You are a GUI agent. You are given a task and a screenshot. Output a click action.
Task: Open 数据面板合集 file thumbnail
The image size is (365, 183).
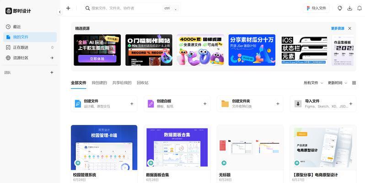177,147
